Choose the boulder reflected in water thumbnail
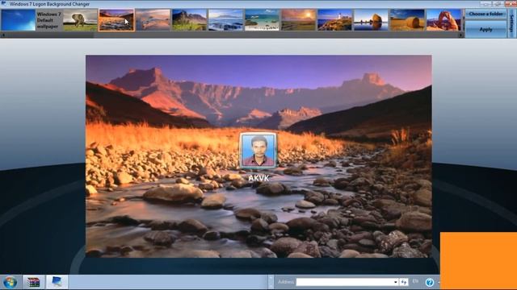Image resolution: width=517 pixels, height=290 pixels. pos(371,20)
